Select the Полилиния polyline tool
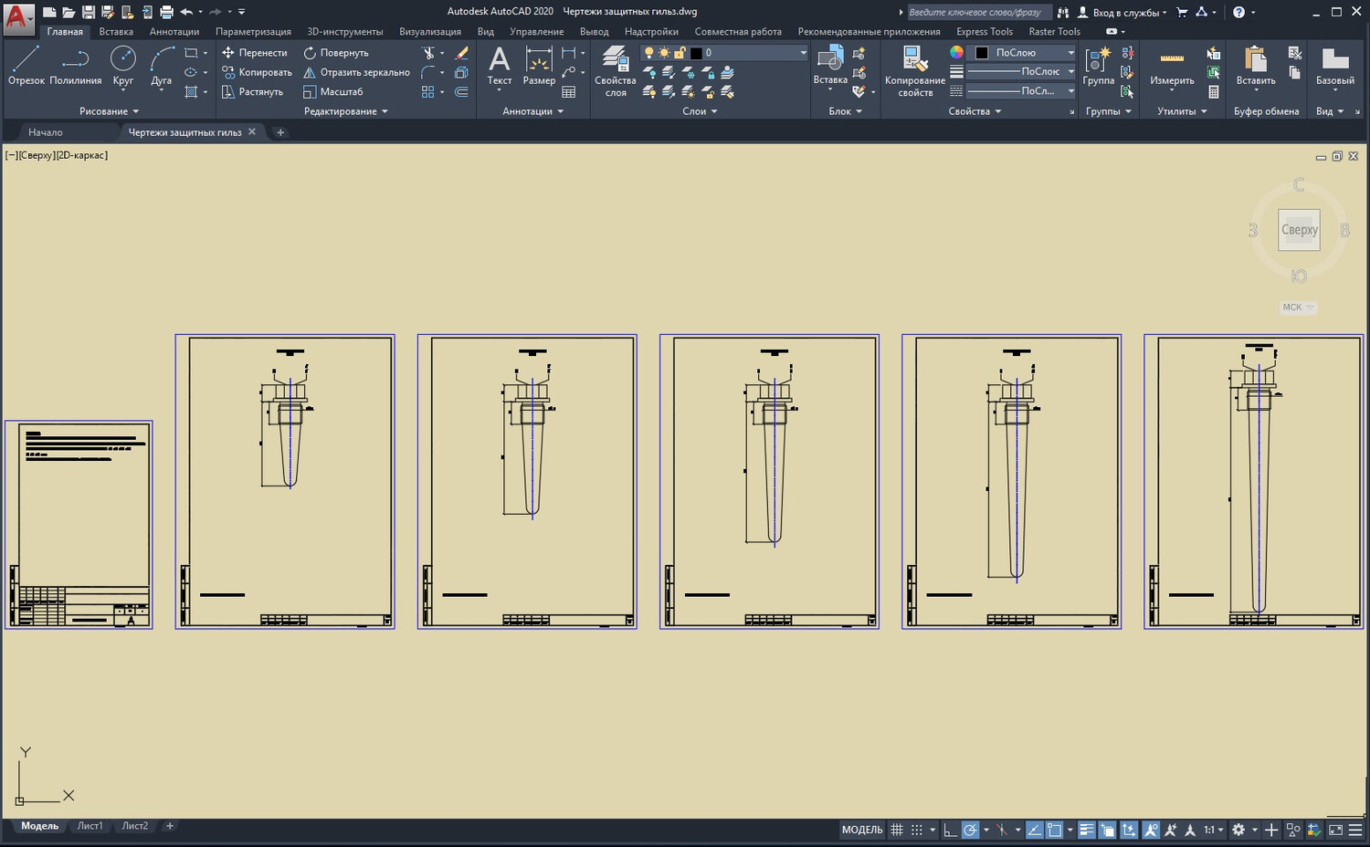 coord(75,66)
